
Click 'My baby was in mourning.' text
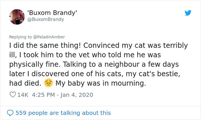pyautogui.click(x=101, y=83)
